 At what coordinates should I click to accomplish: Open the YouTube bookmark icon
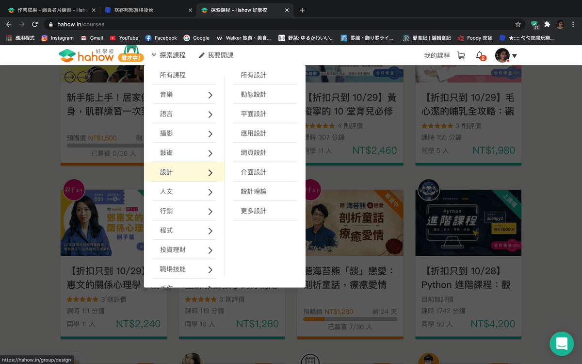tap(113, 37)
